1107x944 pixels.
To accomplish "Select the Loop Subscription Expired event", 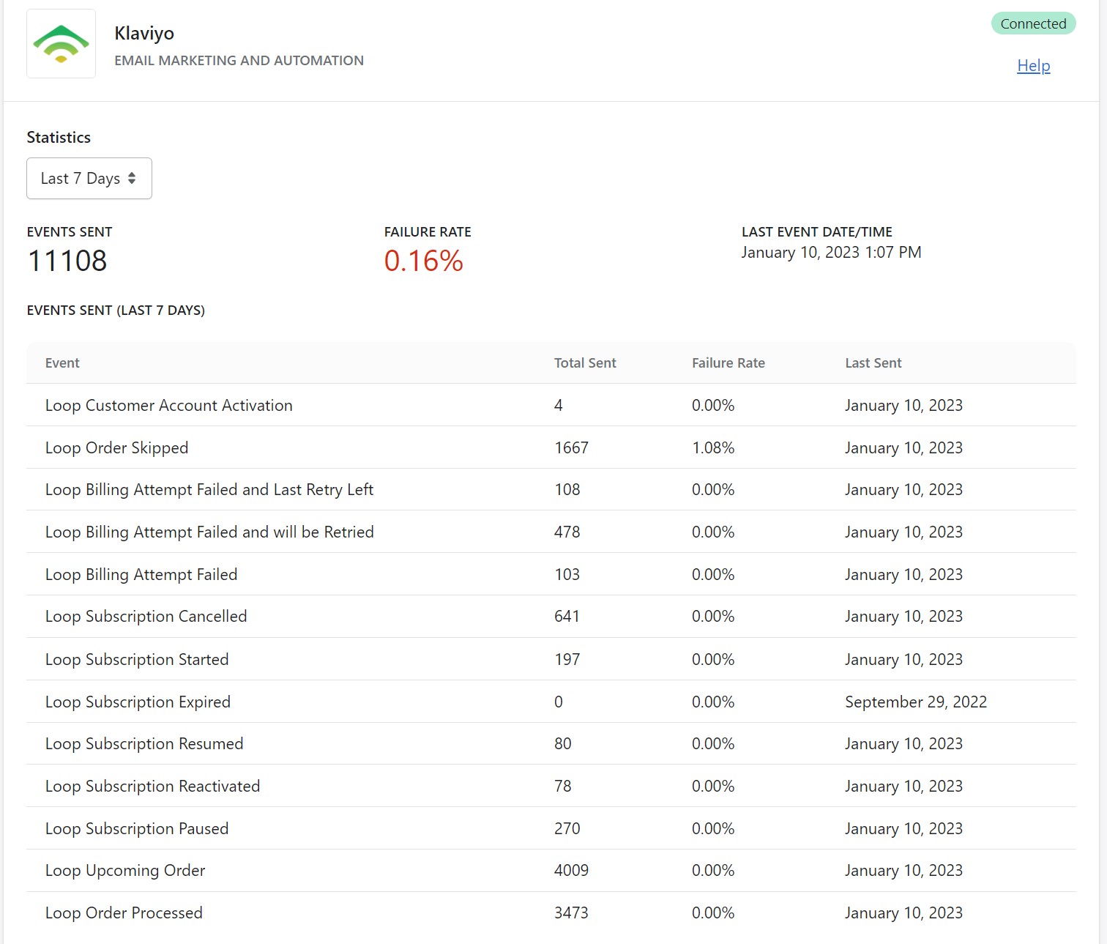I will (x=138, y=702).
